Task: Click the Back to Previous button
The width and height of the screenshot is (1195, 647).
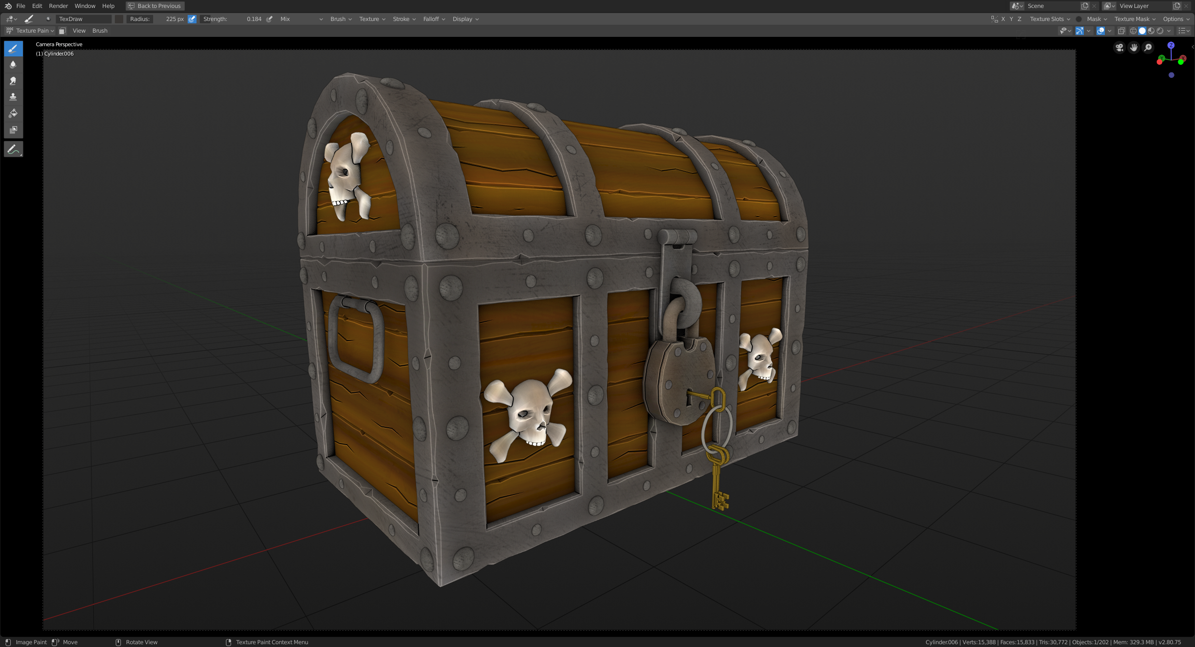Action: coord(155,6)
